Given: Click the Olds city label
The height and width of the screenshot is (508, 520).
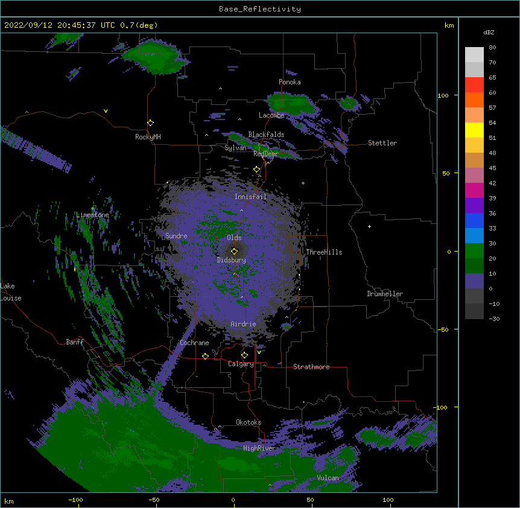Looking at the screenshot, I should 234,238.
